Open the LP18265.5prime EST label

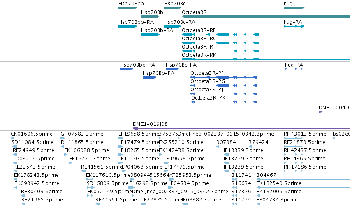coord(139,150)
